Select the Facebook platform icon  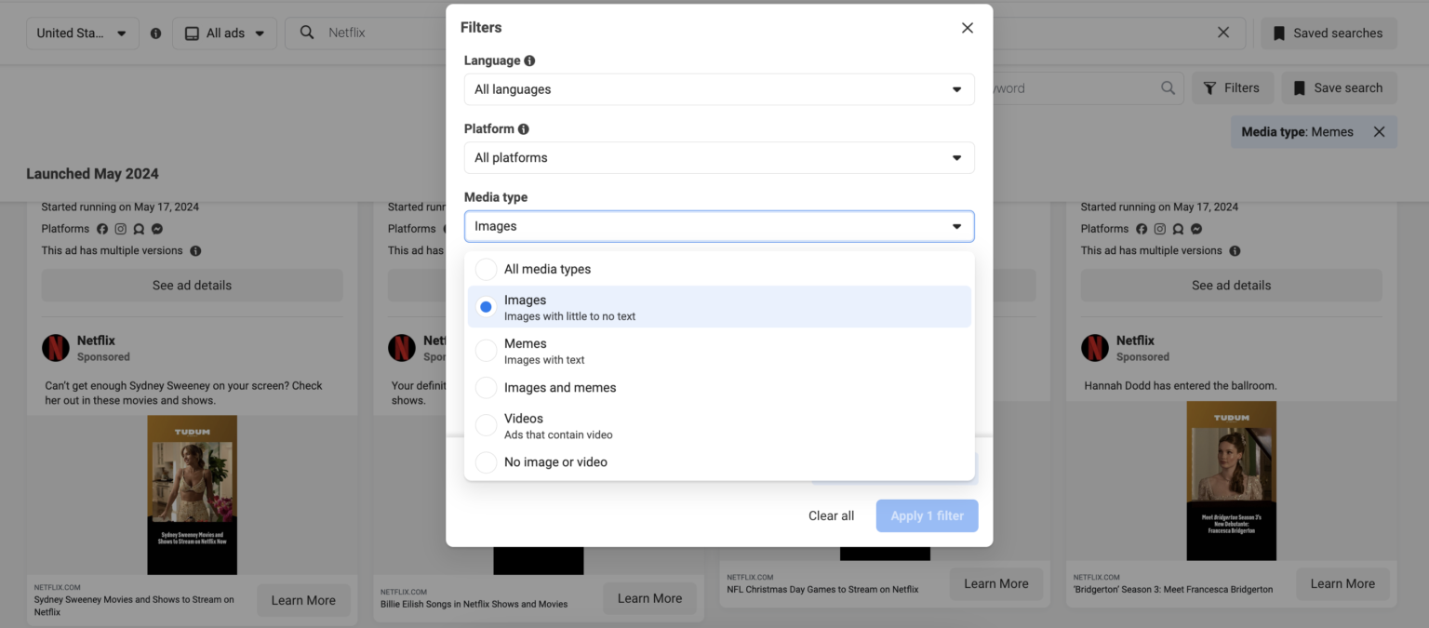(102, 228)
